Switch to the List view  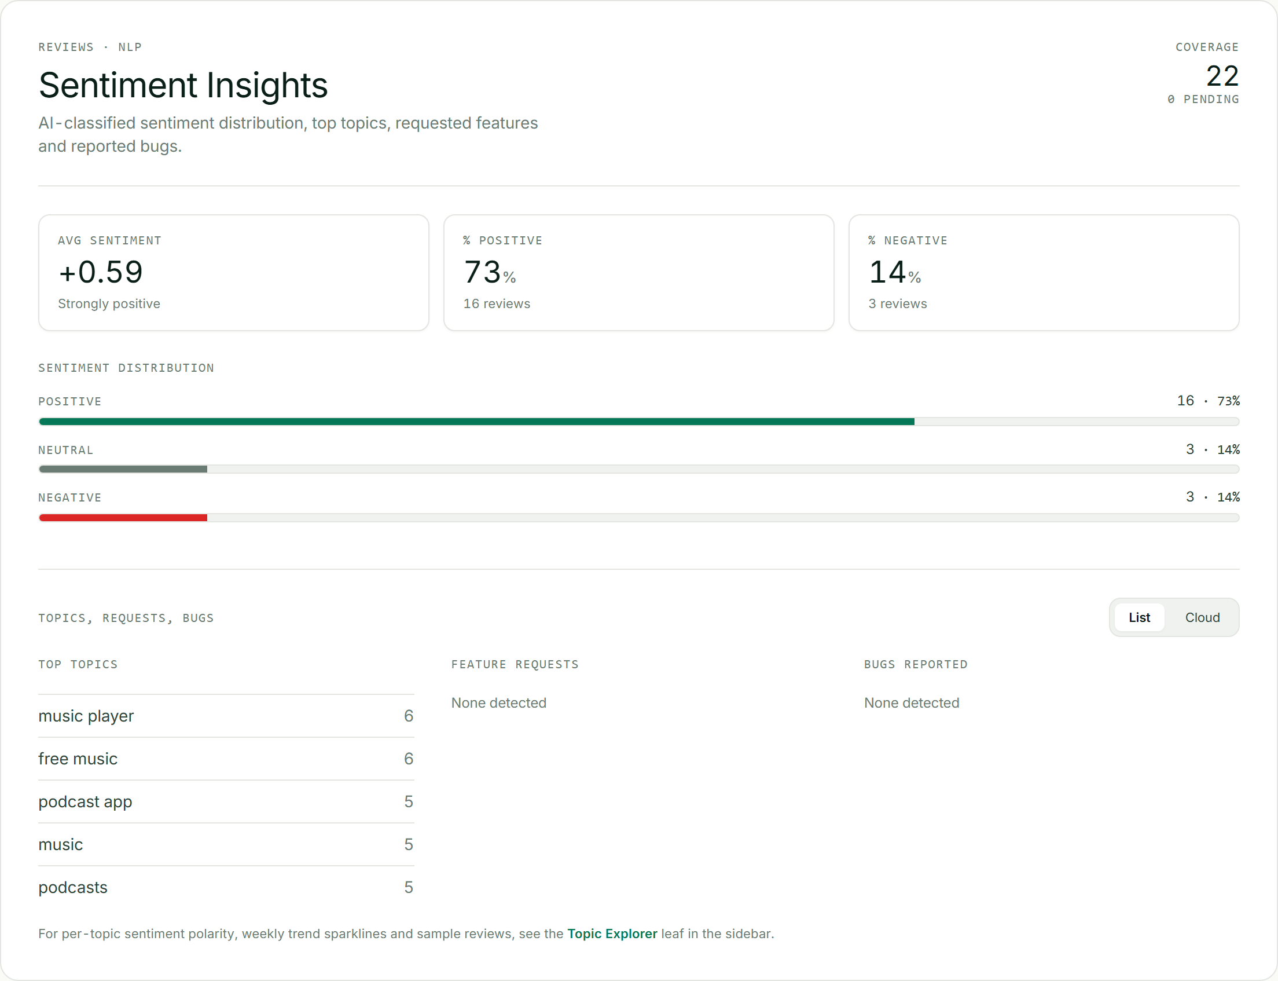pyautogui.click(x=1139, y=617)
